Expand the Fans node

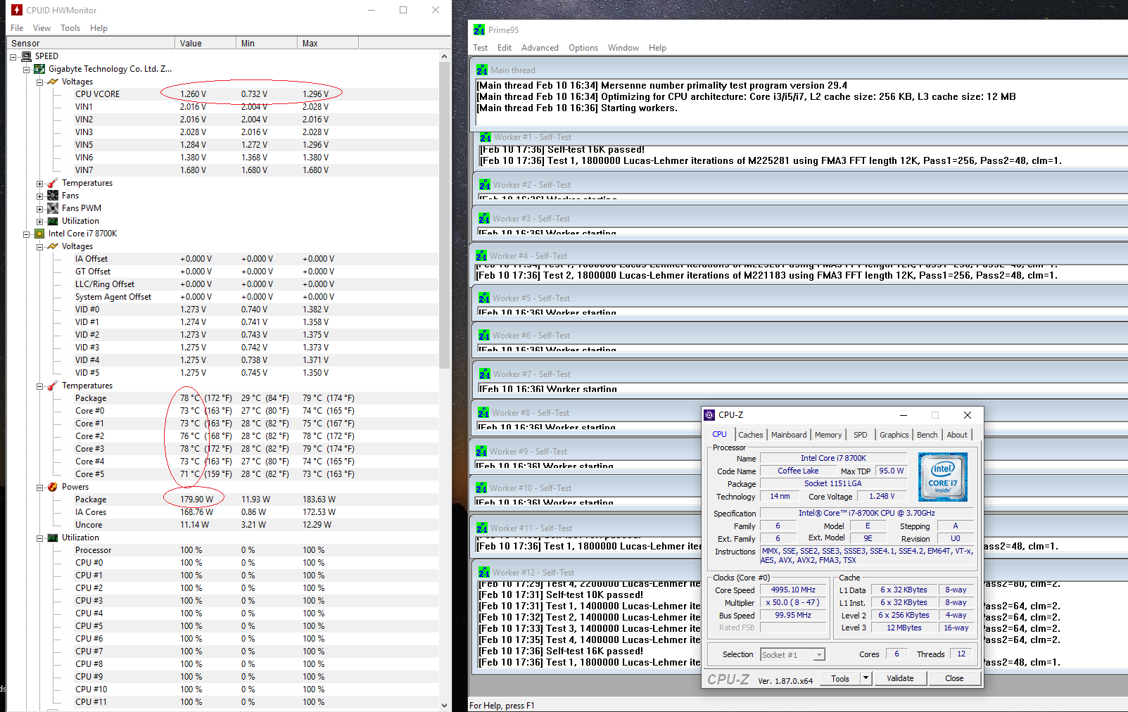pyautogui.click(x=39, y=196)
